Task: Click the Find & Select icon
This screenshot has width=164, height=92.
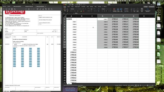Action: (138, 10)
